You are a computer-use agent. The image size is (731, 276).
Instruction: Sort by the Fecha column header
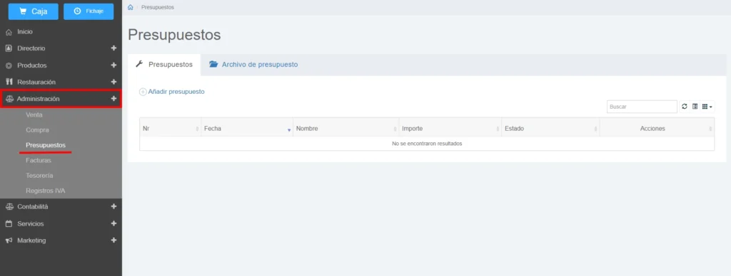click(x=246, y=128)
